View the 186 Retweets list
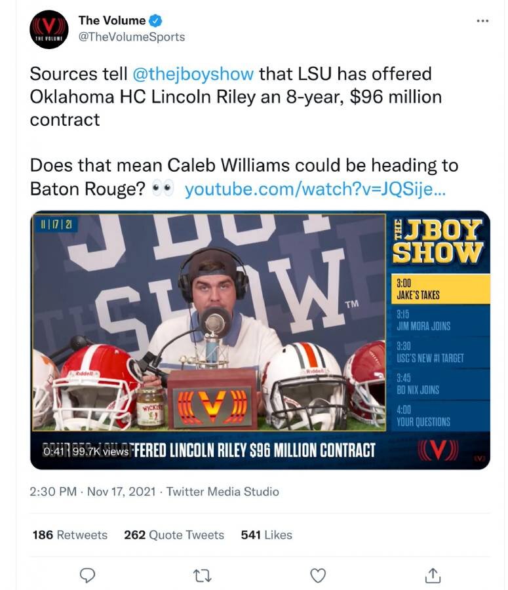Screen dimensions: 508x590 (70, 535)
